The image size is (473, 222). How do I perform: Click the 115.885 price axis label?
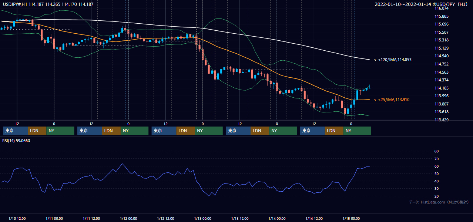click(441, 16)
